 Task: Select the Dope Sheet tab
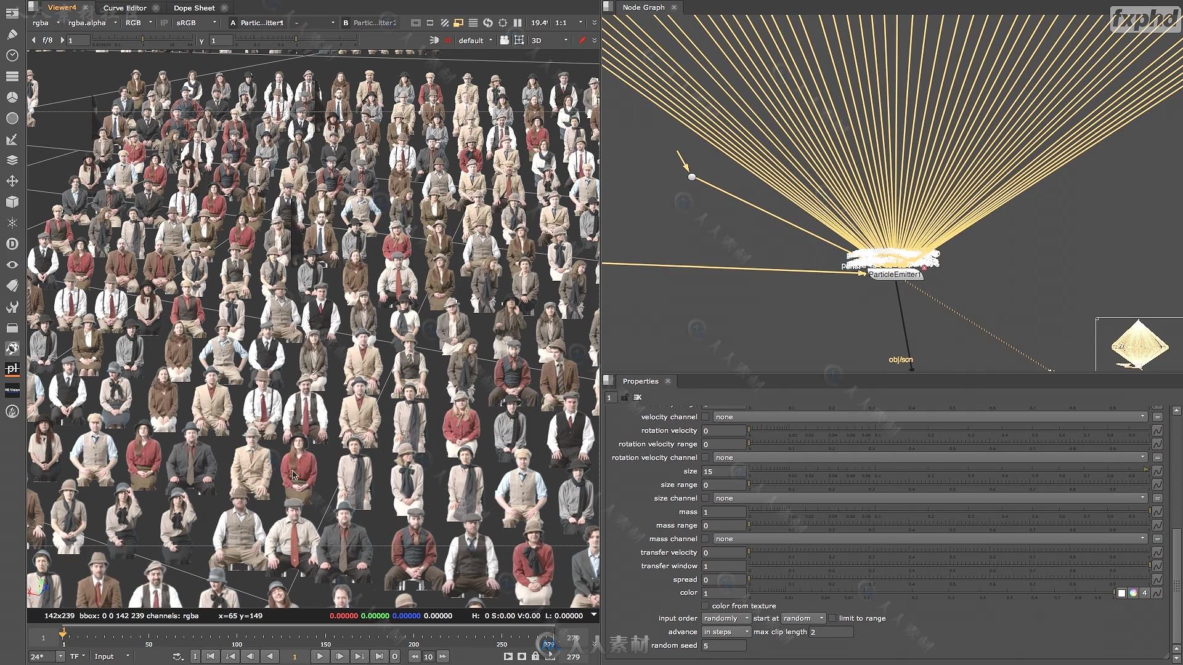click(193, 7)
